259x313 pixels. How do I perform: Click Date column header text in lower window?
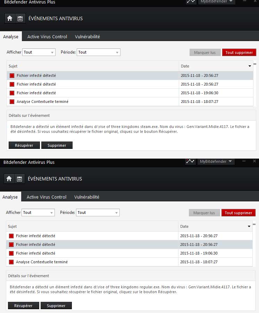click(x=184, y=226)
